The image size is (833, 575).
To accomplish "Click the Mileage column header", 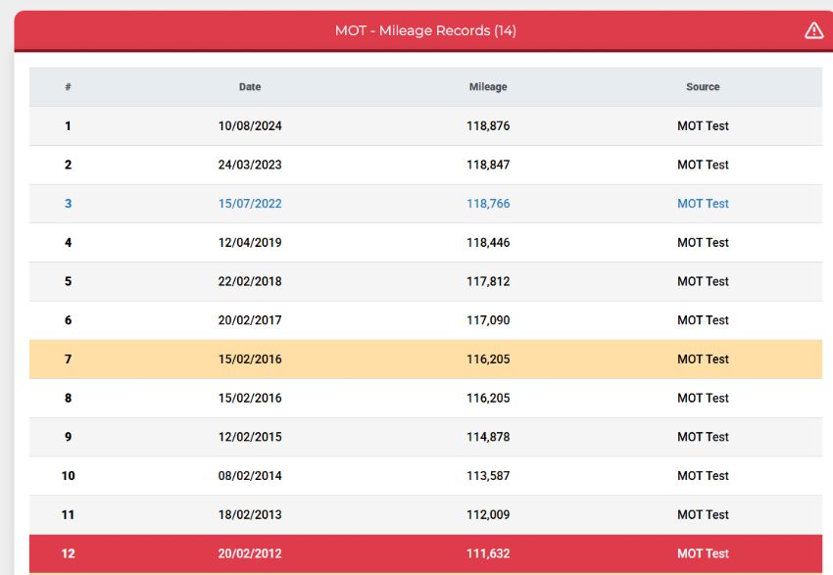I will tap(488, 86).
